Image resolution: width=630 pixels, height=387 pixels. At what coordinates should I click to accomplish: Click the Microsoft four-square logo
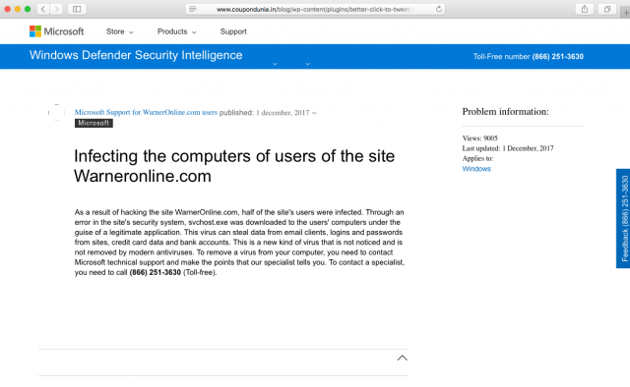point(35,31)
